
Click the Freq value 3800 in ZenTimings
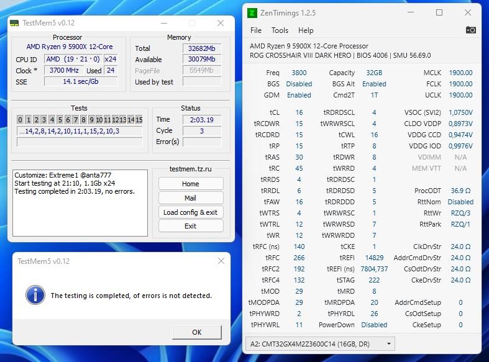(x=299, y=73)
